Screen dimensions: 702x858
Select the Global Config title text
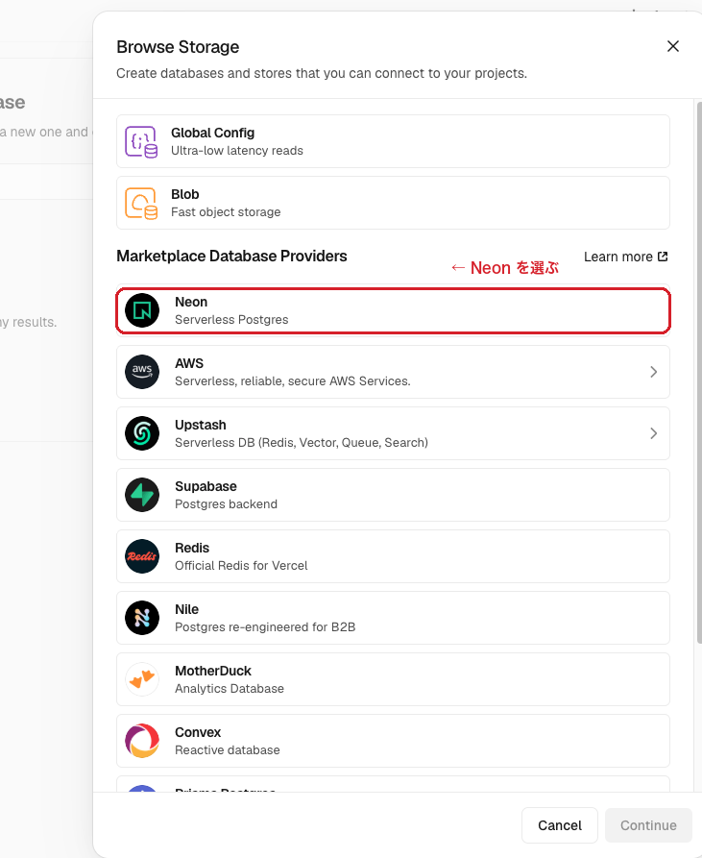[x=212, y=133]
